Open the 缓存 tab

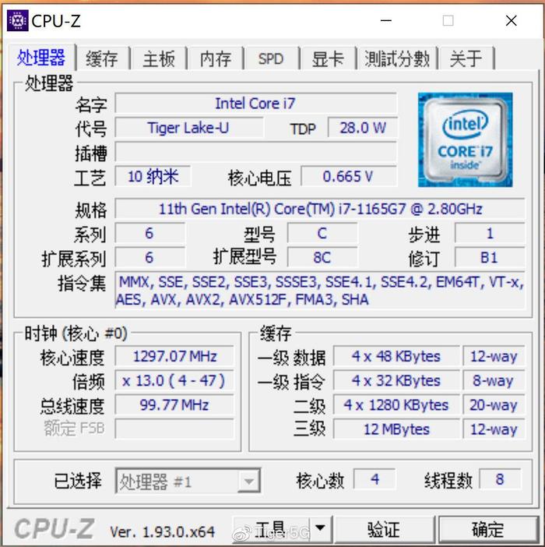(x=102, y=58)
